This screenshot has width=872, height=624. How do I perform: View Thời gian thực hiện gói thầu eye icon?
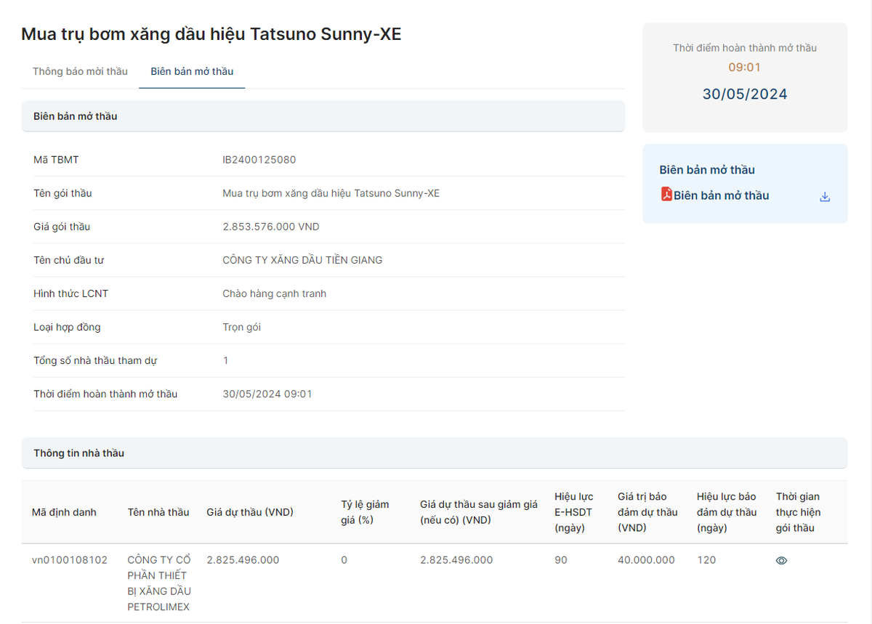coord(781,561)
